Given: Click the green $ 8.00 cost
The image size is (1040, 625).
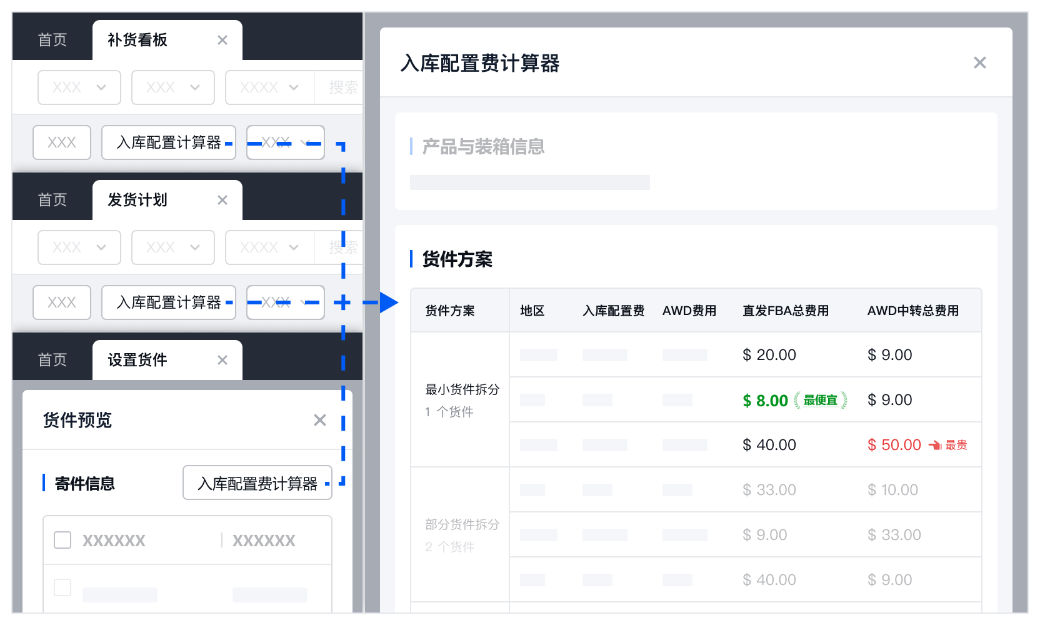Looking at the screenshot, I should coord(766,401).
